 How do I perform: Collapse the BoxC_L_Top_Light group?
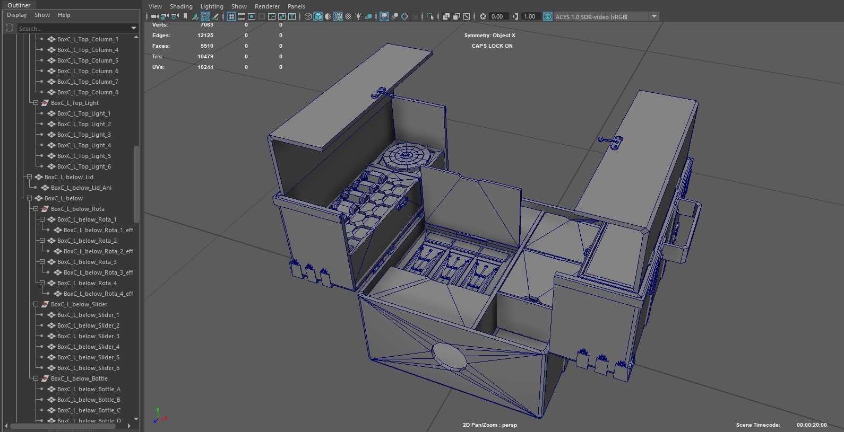[36, 103]
